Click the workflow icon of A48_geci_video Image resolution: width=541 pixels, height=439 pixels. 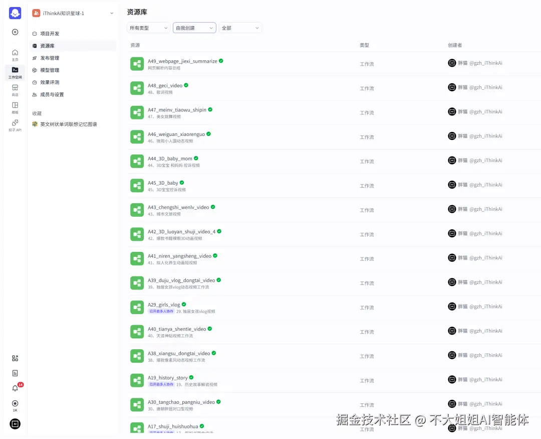[x=137, y=88]
